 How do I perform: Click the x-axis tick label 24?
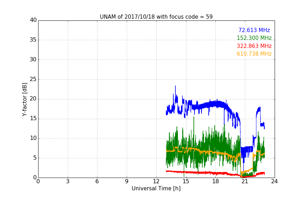click(x=274, y=182)
